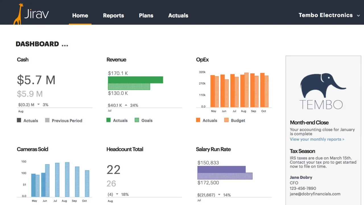
Task: Click the $130.0 K revenue goal label
Action: (x=118, y=93)
